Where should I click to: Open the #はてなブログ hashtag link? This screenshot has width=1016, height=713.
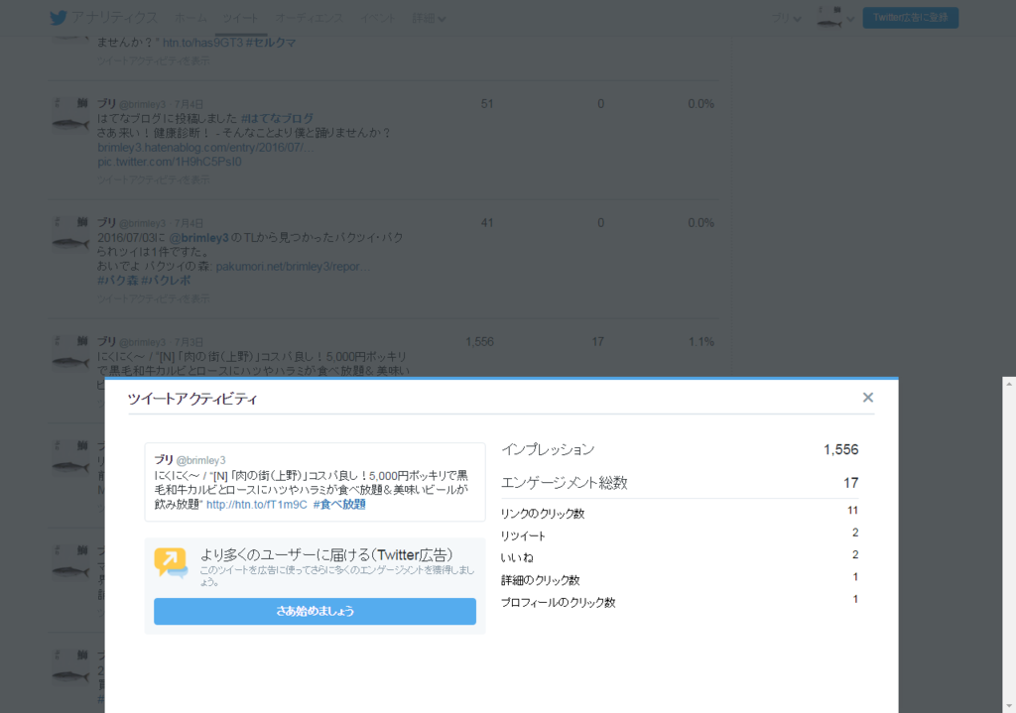coord(277,119)
